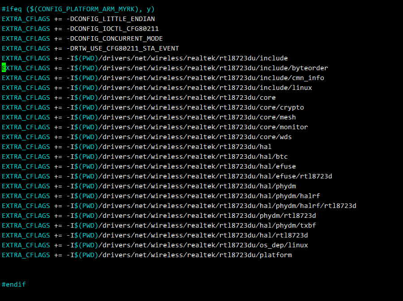Image resolution: width=403 pixels, height=301 pixels.
Task: Click the rtl8723du/phydm/rtl8723d path
Action: (x=191, y=216)
